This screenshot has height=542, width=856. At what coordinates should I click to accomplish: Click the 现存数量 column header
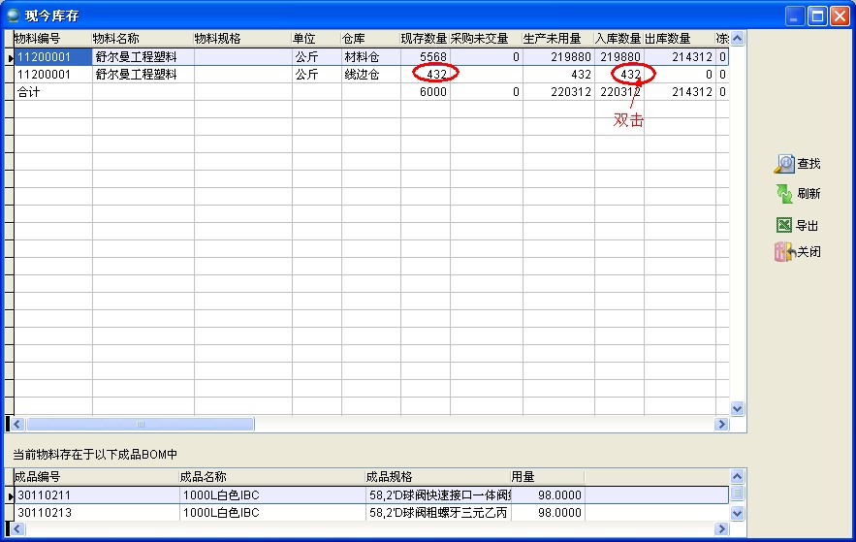pyautogui.click(x=425, y=39)
